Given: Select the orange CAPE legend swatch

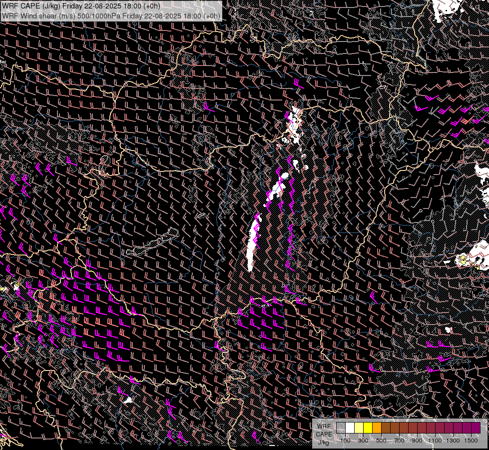Looking at the screenshot, I should point(377,428).
